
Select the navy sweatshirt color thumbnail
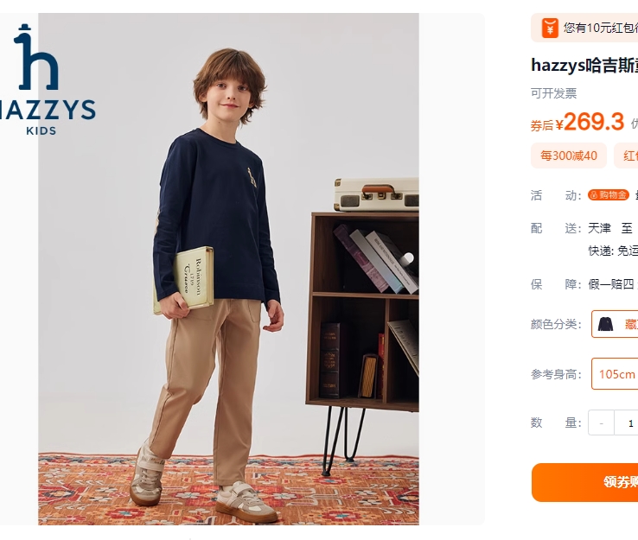click(605, 324)
